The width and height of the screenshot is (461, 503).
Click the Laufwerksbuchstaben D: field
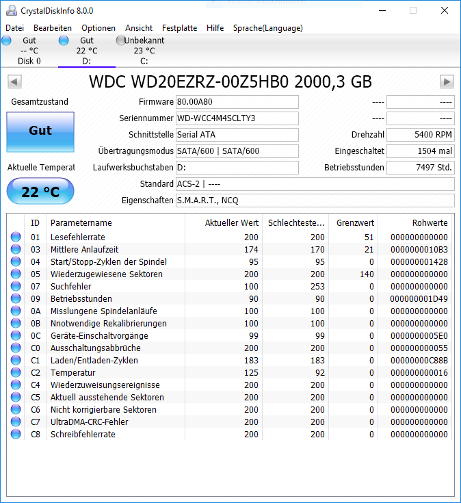pos(237,168)
